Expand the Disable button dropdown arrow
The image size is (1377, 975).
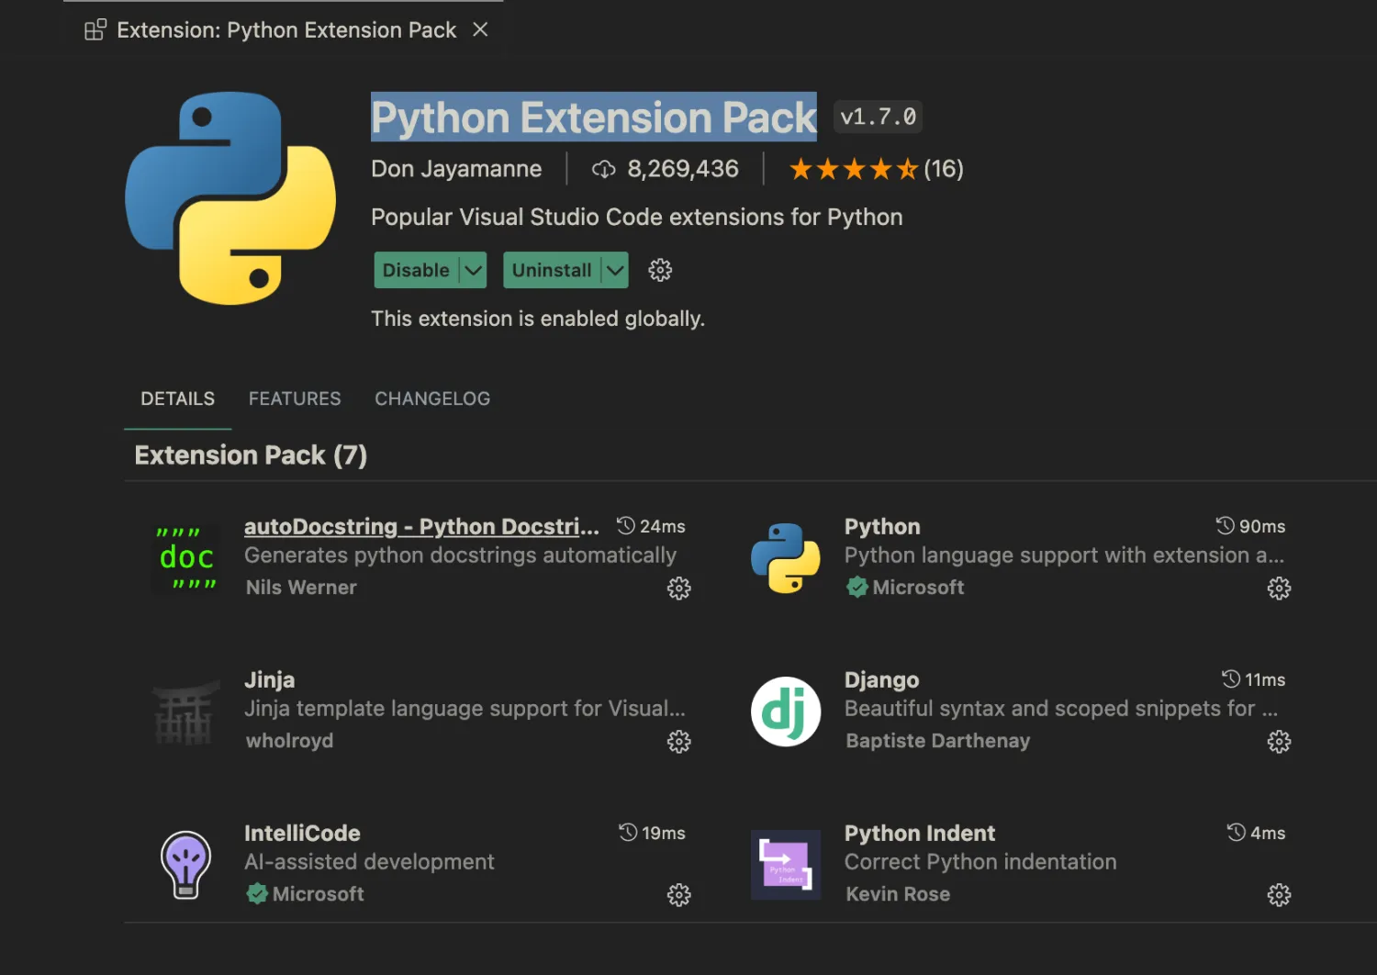tap(474, 270)
